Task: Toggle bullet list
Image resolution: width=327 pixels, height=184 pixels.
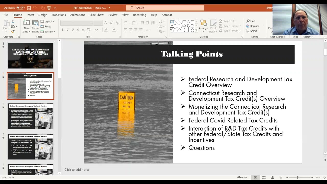Action: point(125,23)
